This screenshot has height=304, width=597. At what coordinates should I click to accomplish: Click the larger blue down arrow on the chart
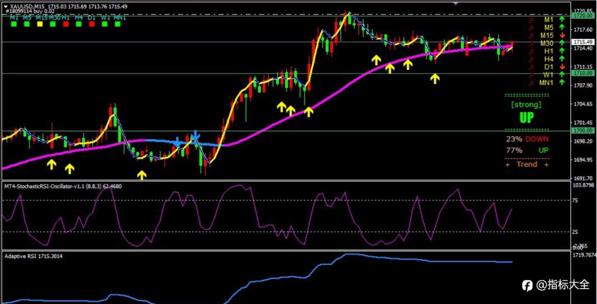point(195,135)
